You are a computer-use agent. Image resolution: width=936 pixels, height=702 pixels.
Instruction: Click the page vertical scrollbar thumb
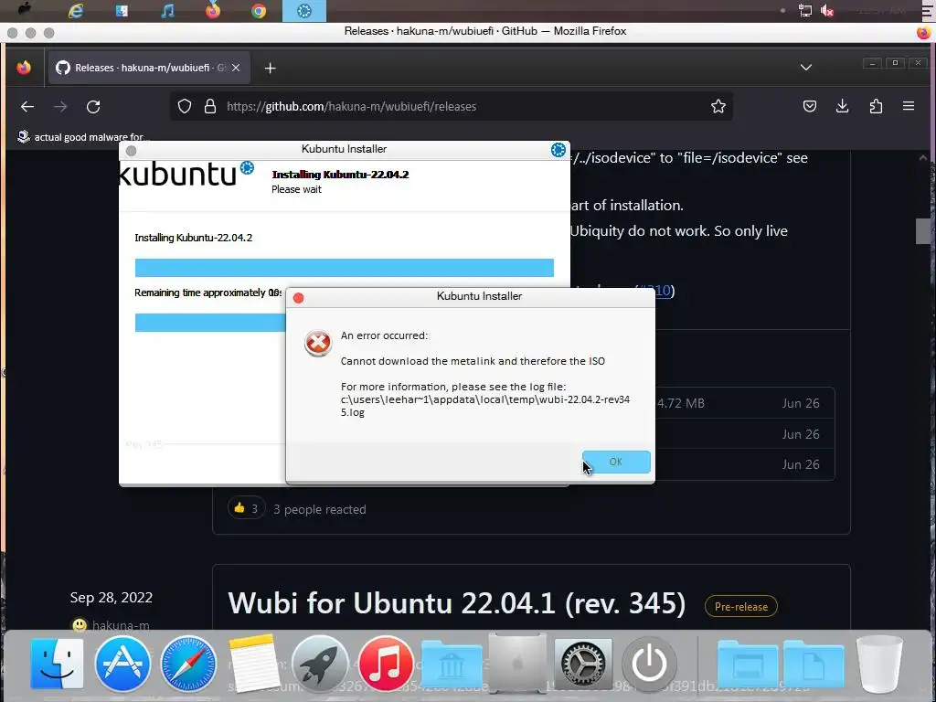pyautogui.click(x=923, y=231)
